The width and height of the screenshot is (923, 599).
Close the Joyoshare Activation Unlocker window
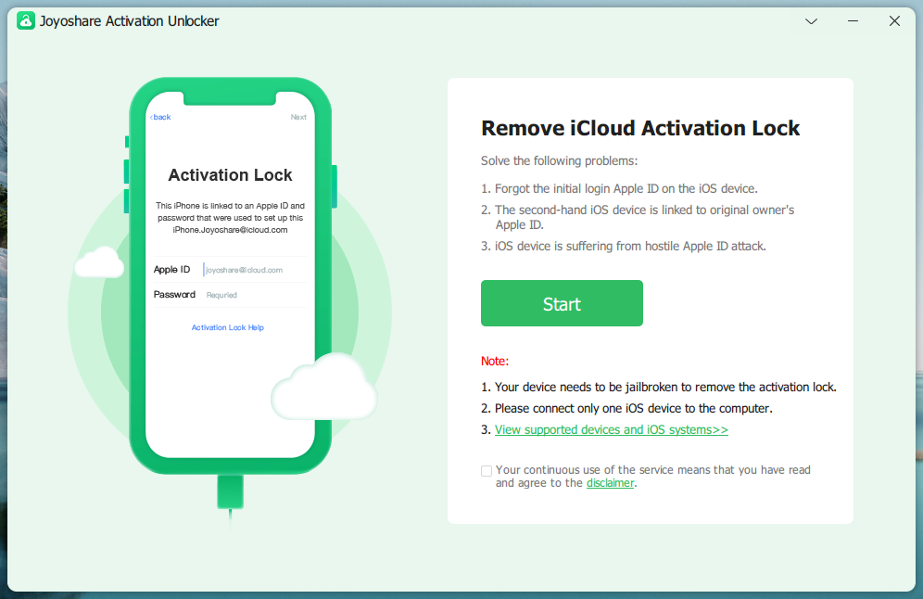(x=895, y=21)
